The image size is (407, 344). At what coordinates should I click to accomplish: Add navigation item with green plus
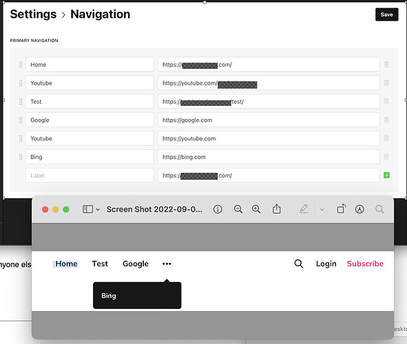386,175
